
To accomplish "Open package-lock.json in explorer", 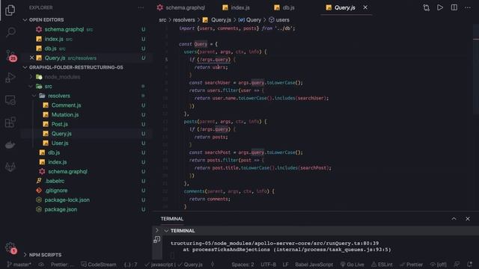I will [x=67, y=200].
